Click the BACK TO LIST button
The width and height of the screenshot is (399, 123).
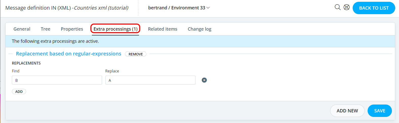click(374, 8)
